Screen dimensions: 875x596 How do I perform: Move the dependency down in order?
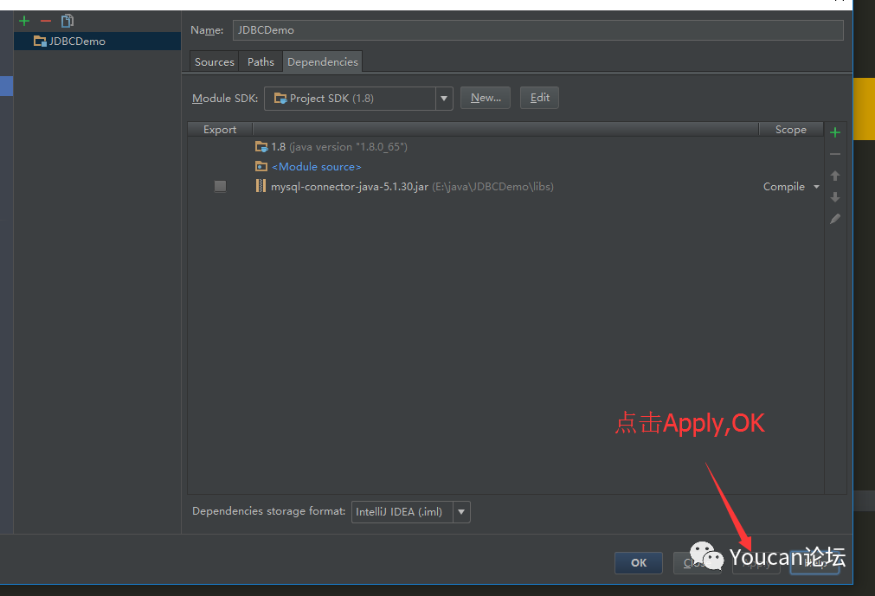[x=834, y=196]
